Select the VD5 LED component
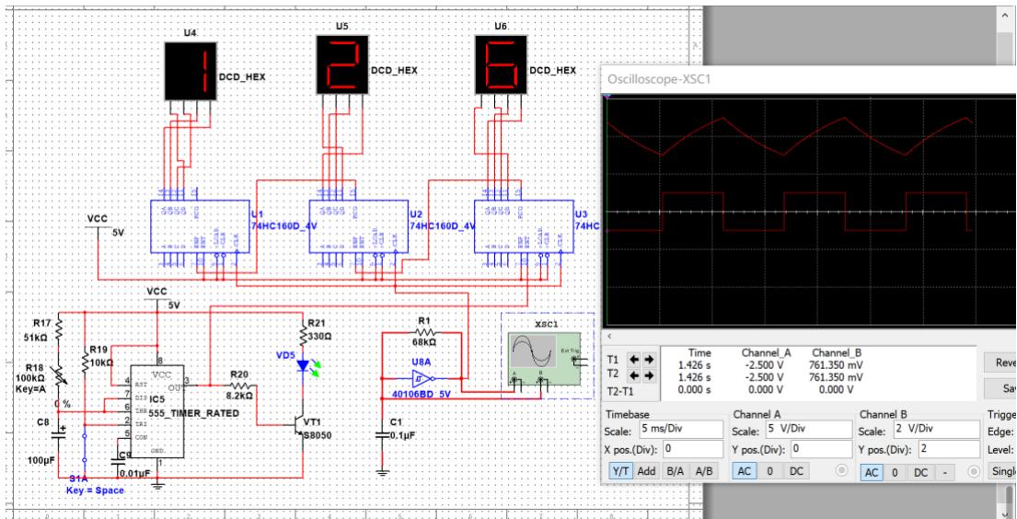Viewport: 1017px width, 519px height. (303, 365)
